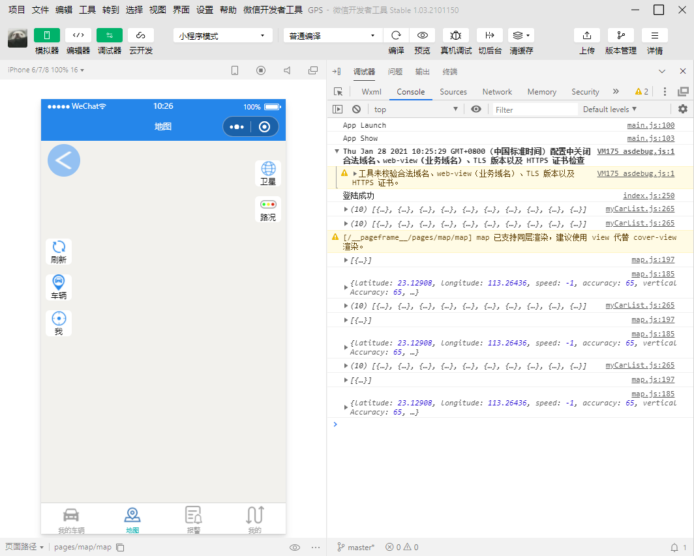Click the simulator device rotate phone icon
Image resolution: width=694 pixels, height=556 pixels.
235,70
